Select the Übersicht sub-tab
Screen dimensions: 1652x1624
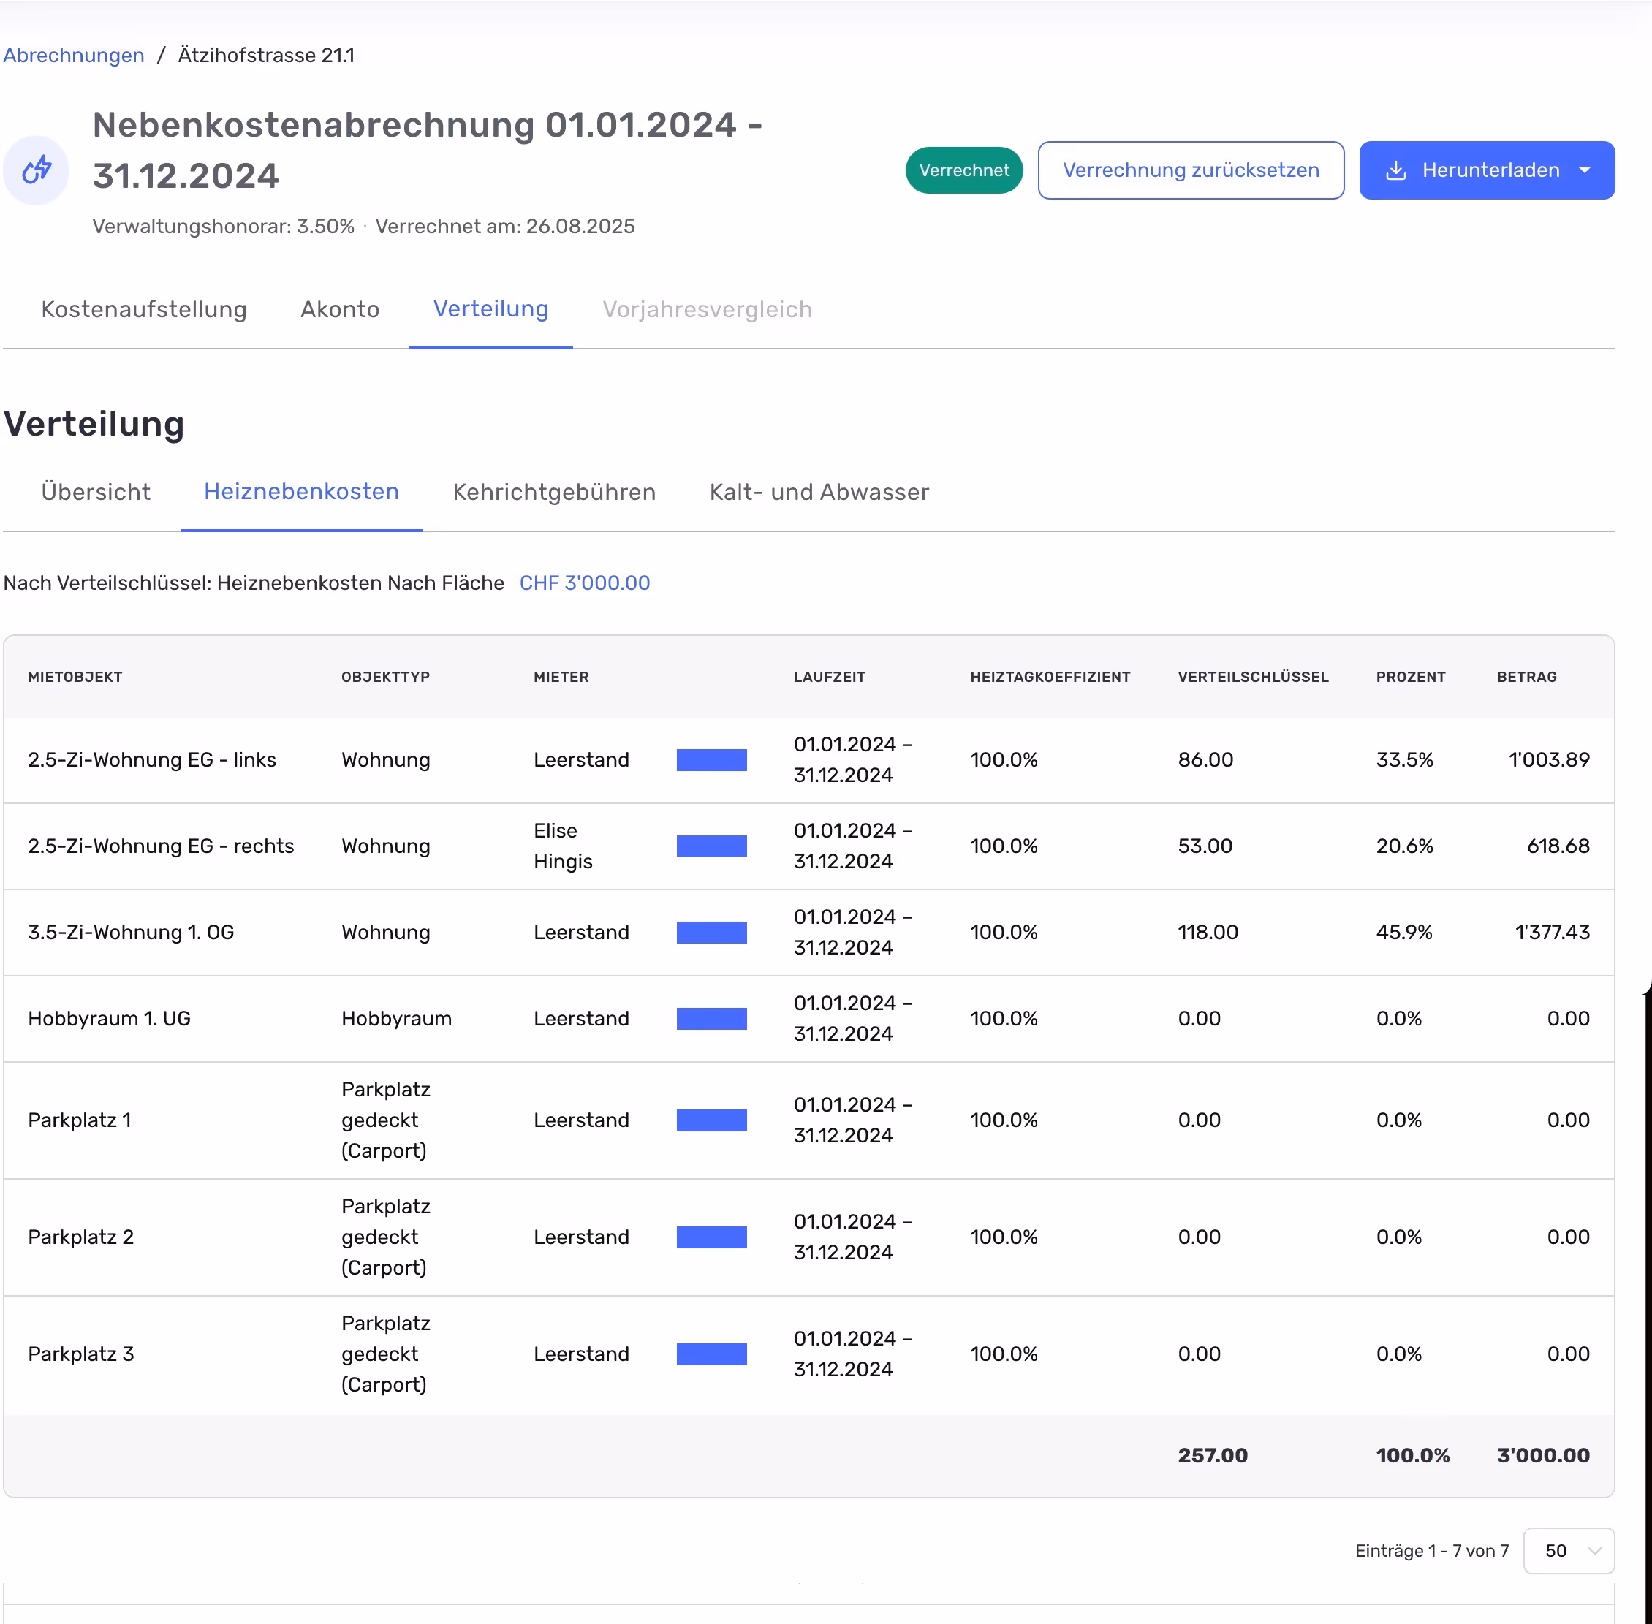point(96,492)
